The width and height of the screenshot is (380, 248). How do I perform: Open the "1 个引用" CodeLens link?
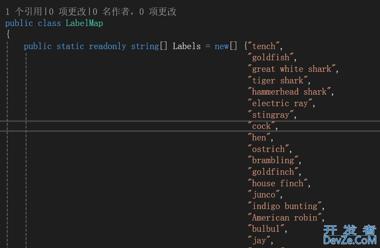tap(24, 11)
